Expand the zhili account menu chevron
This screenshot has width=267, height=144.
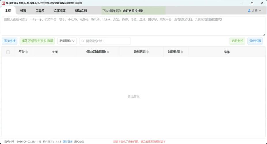[260, 11]
